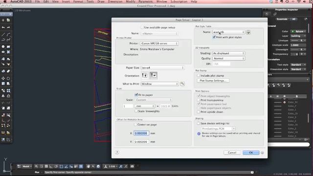Open the Parametric menu

coord(146,1)
